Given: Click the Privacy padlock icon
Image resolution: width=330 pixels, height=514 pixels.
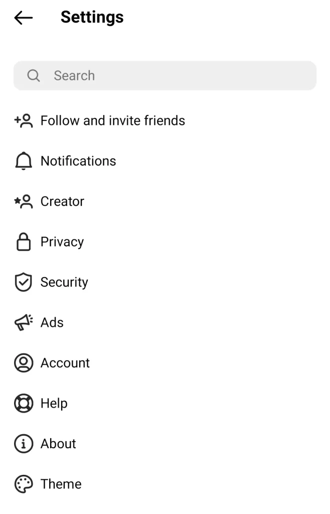Looking at the screenshot, I should 24,242.
